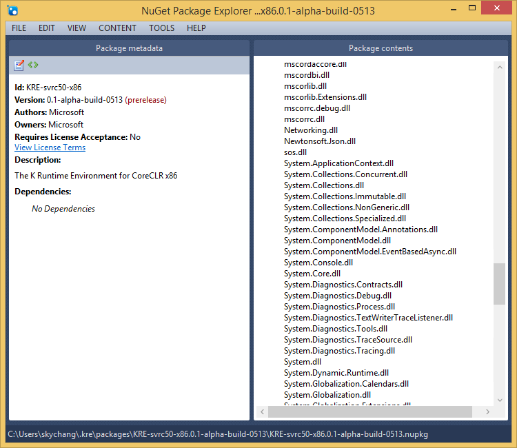Select System.ComponentModel.Annotations.dll file
The height and width of the screenshot is (448, 517).
tap(361, 230)
